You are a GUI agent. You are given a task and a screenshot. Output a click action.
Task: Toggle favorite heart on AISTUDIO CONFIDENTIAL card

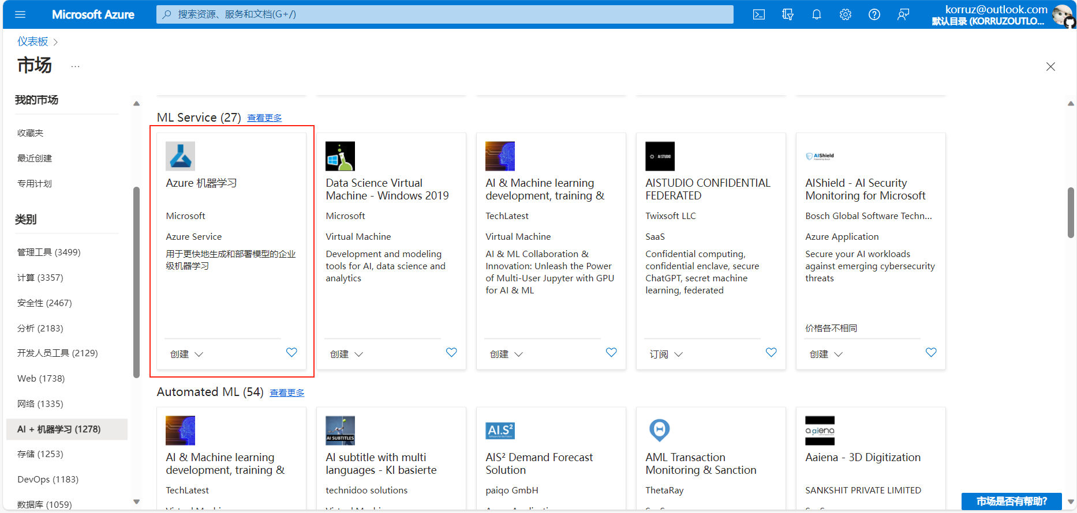771,352
